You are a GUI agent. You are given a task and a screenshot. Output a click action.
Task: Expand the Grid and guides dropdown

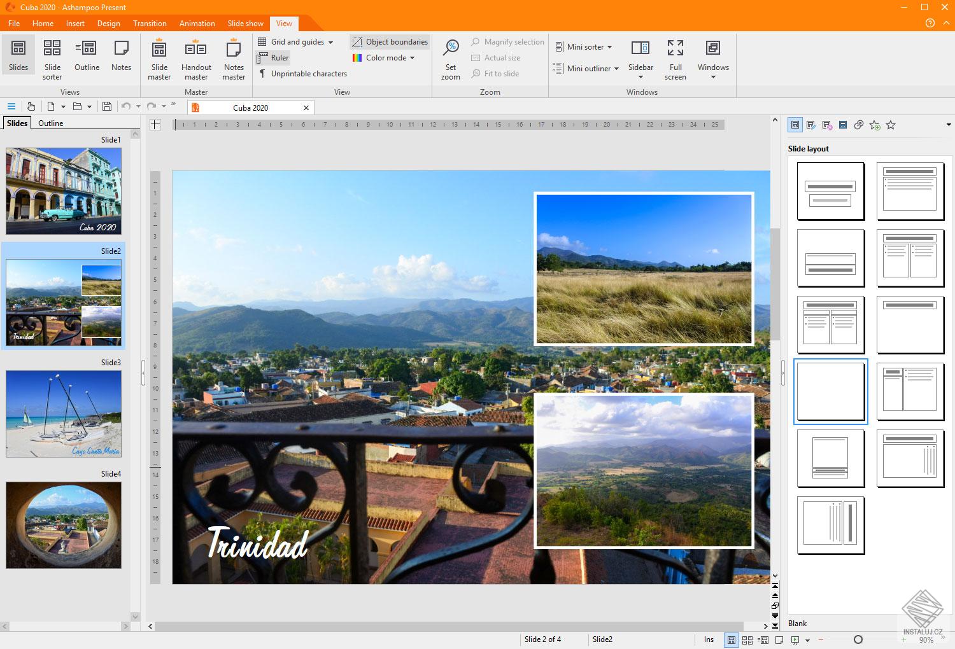click(330, 42)
